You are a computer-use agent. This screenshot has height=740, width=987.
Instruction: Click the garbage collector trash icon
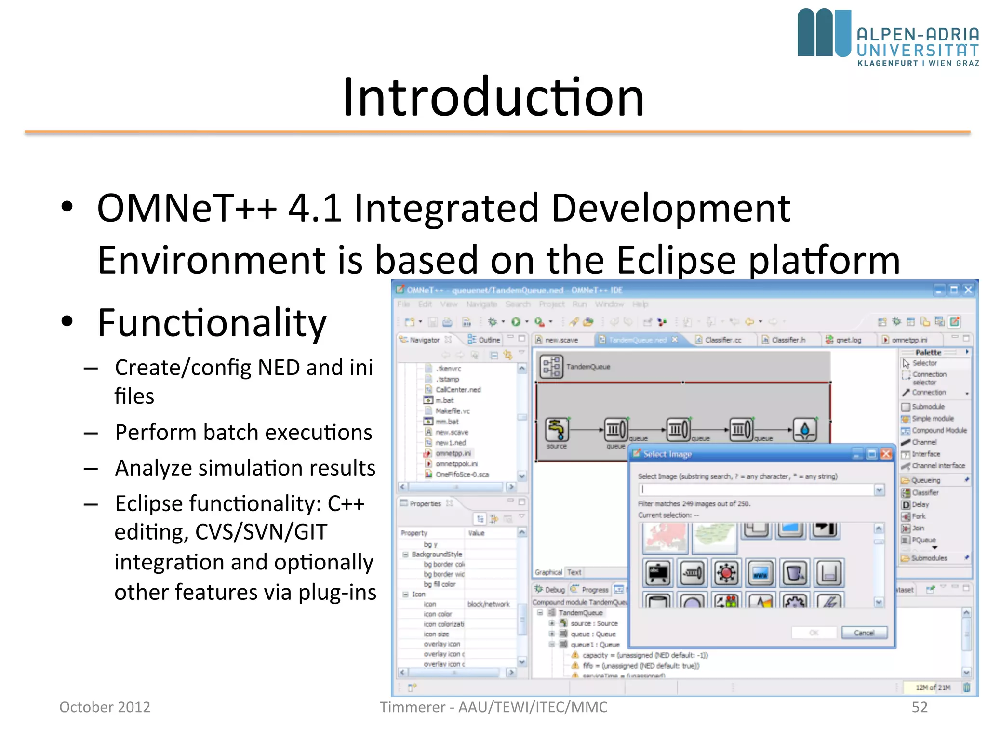point(966,687)
